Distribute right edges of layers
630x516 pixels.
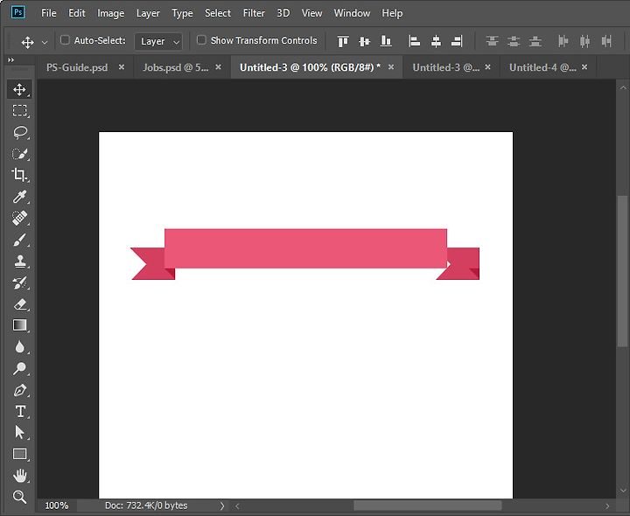[x=606, y=41]
